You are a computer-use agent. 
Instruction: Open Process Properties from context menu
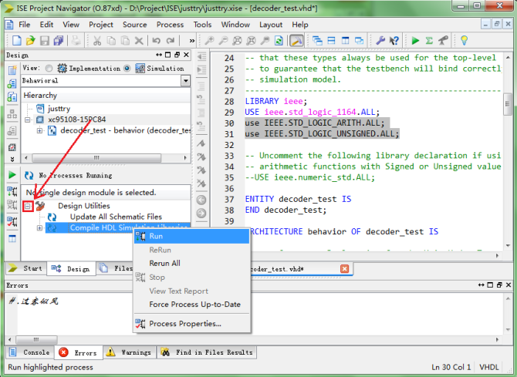pos(191,324)
